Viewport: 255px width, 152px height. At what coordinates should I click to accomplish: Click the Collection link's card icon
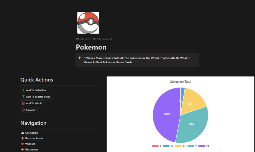tap(22, 133)
